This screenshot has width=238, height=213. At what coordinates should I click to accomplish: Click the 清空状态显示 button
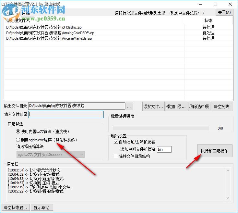(x=15, y=207)
